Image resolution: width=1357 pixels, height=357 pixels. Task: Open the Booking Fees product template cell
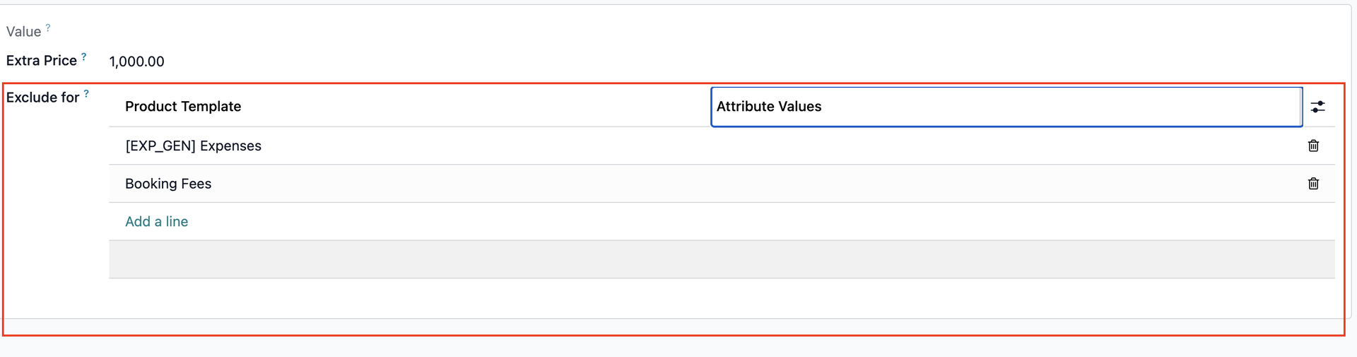pos(168,184)
